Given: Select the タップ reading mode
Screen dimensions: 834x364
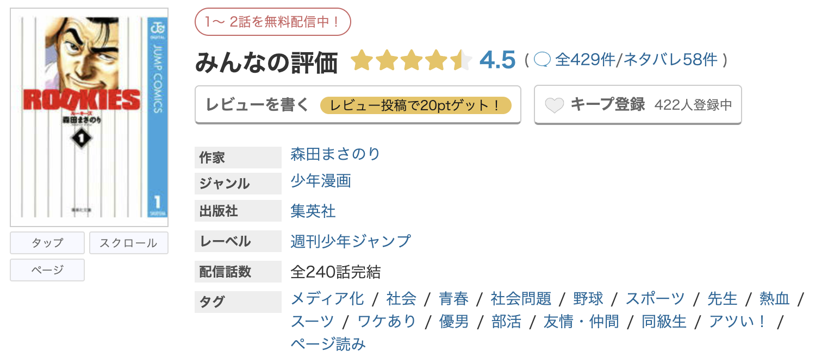Looking at the screenshot, I should pos(47,243).
